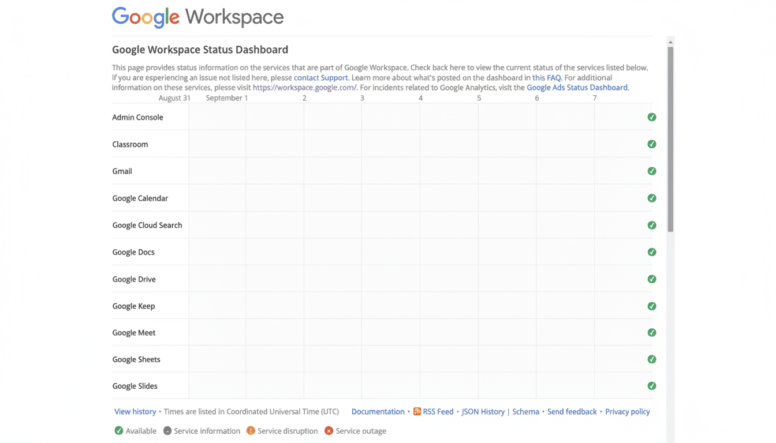Click the green status icon for Google Meet
This screenshot has height=443, width=776.
point(652,332)
